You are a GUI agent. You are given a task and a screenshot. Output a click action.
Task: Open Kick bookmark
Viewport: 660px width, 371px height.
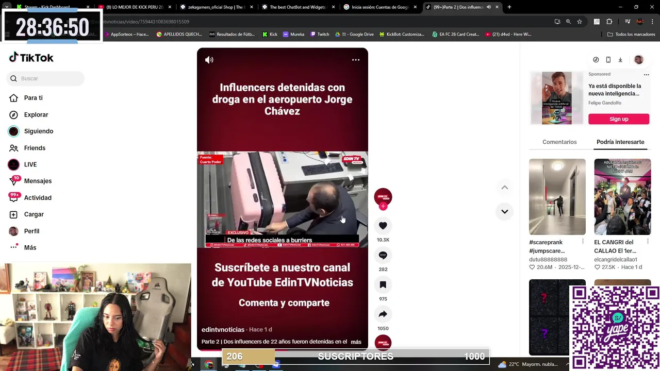tap(270, 34)
